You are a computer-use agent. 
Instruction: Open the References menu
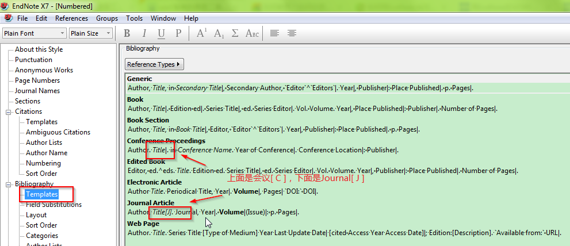[72, 18]
